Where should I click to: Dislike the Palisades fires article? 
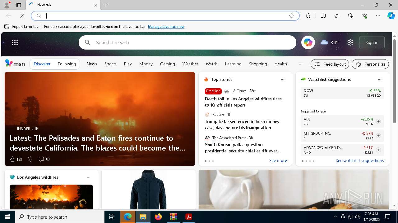tap(30, 159)
